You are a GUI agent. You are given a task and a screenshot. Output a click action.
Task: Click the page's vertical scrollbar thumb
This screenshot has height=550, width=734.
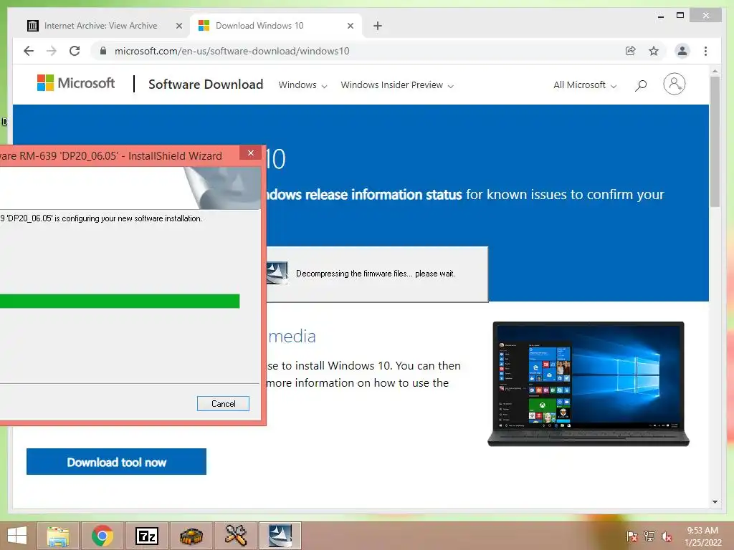point(715,141)
